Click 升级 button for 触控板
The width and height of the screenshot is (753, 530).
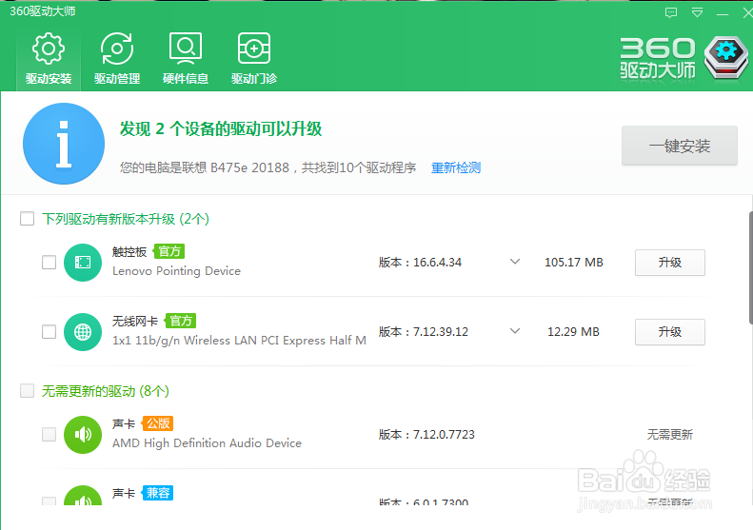click(x=670, y=263)
